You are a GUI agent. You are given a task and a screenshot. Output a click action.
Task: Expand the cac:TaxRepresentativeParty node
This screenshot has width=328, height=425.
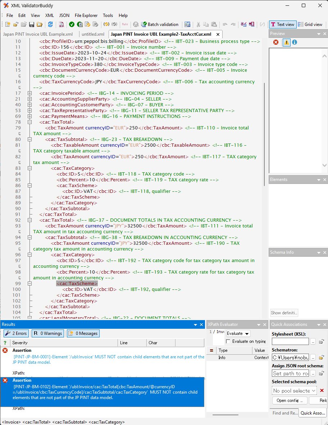tap(30, 111)
